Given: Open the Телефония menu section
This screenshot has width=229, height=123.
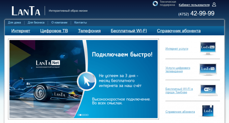Looking at the screenshot, I should pos(89,31).
